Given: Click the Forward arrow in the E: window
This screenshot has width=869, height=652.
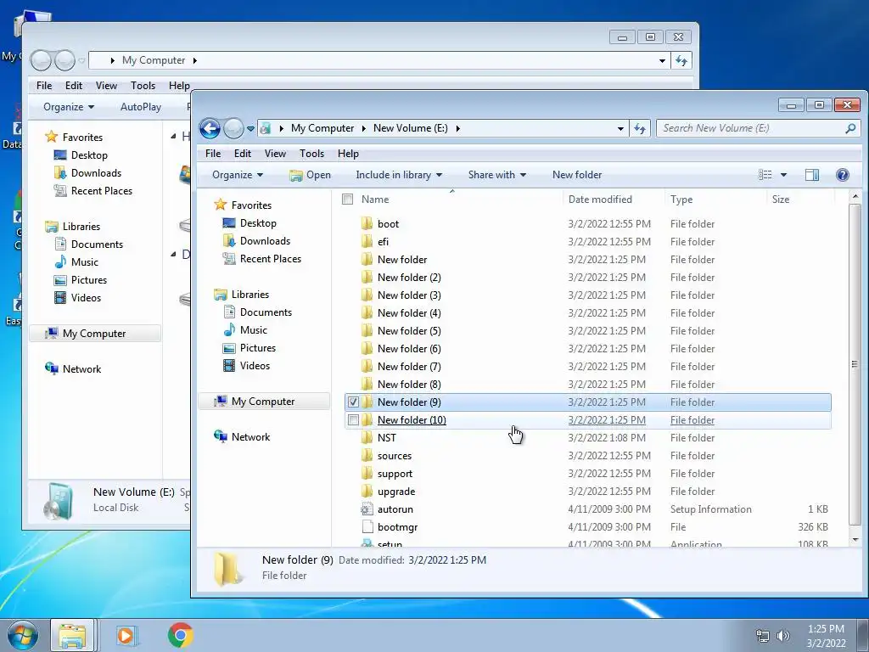Looking at the screenshot, I should point(233,129).
